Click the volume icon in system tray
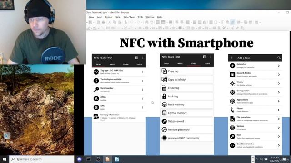The image size is (291, 163). 261,159
